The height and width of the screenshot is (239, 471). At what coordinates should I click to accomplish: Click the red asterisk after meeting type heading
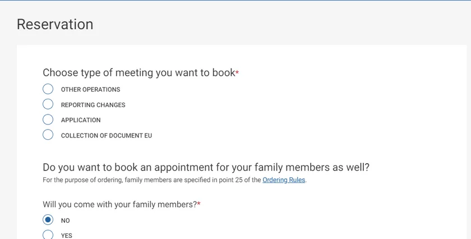(237, 73)
